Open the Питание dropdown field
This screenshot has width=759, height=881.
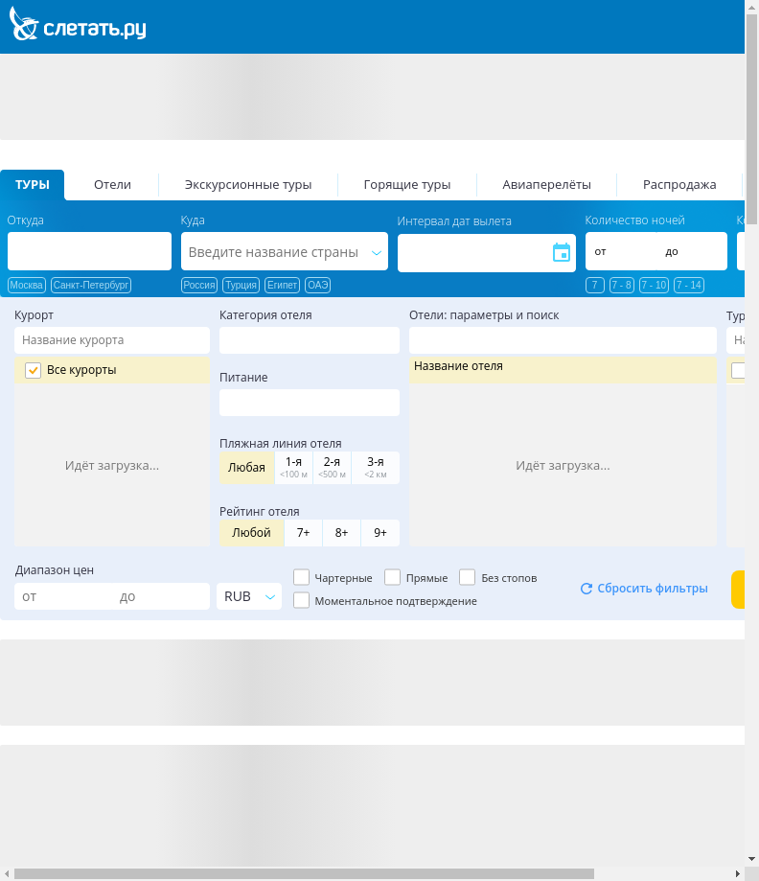(310, 403)
